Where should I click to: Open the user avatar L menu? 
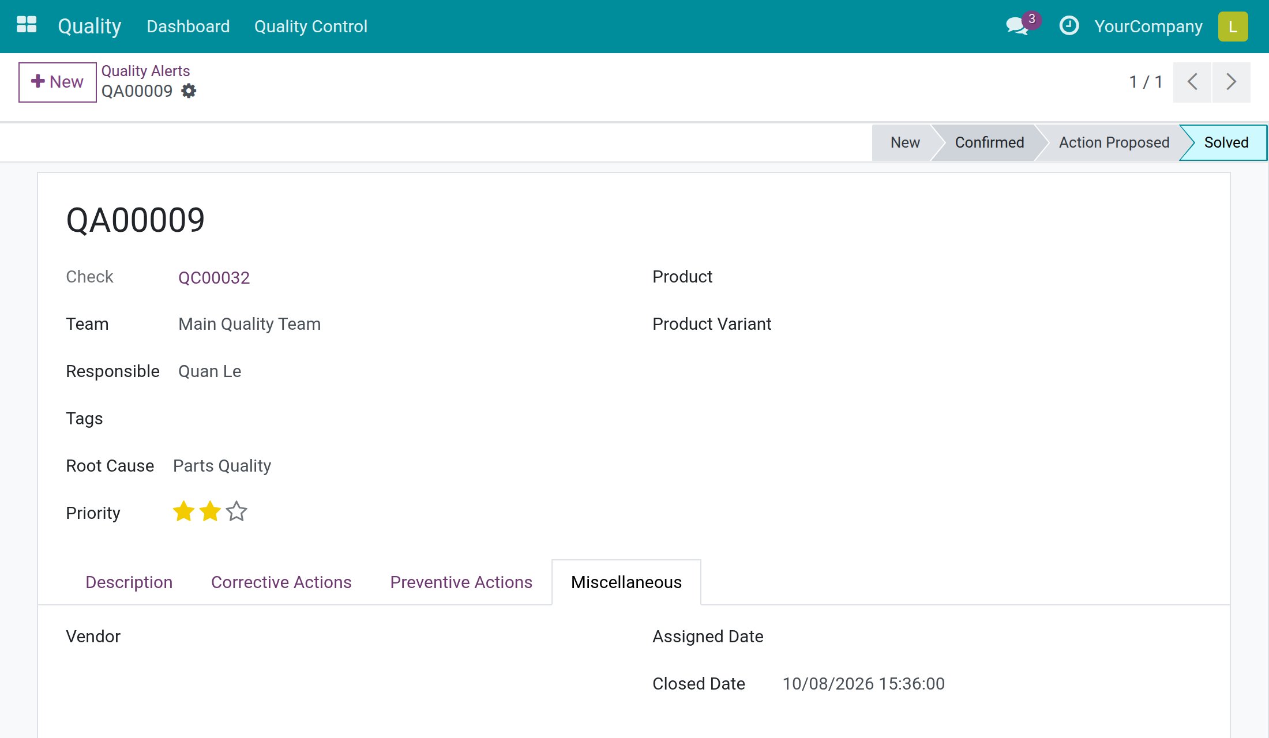click(1233, 27)
